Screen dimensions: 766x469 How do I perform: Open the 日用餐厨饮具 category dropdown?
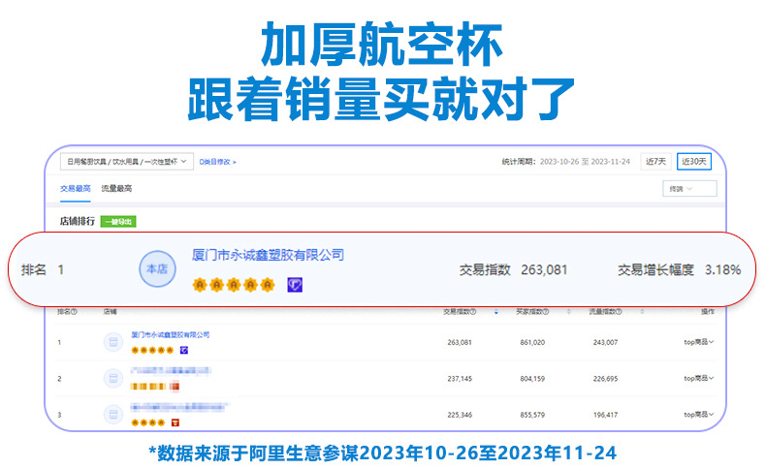pyautogui.click(x=126, y=162)
